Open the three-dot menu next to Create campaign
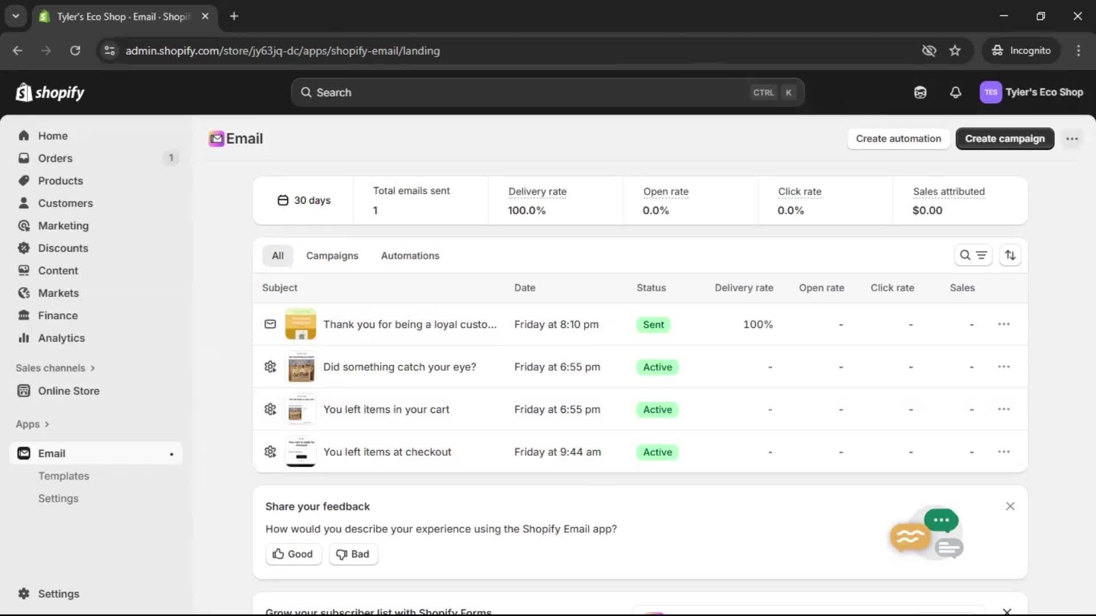The image size is (1096, 616). point(1072,139)
